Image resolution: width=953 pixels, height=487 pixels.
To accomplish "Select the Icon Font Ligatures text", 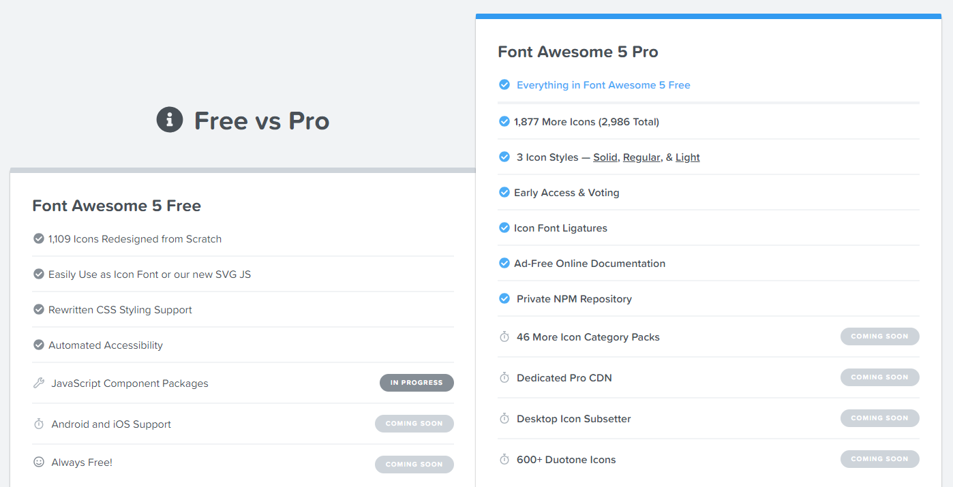I will pyautogui.click(x=560, y=228).
